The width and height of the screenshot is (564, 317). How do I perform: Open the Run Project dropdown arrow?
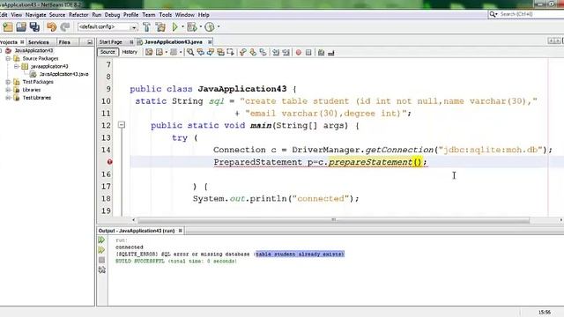click(182, 27)
